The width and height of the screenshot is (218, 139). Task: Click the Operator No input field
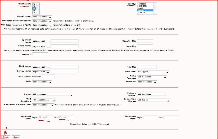click(x=145, y=41)
